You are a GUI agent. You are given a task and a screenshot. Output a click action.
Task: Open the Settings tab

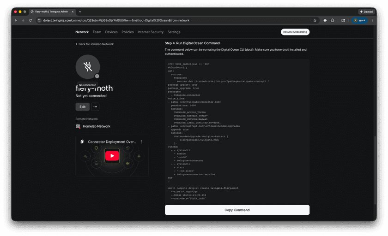tap(174, 32)
